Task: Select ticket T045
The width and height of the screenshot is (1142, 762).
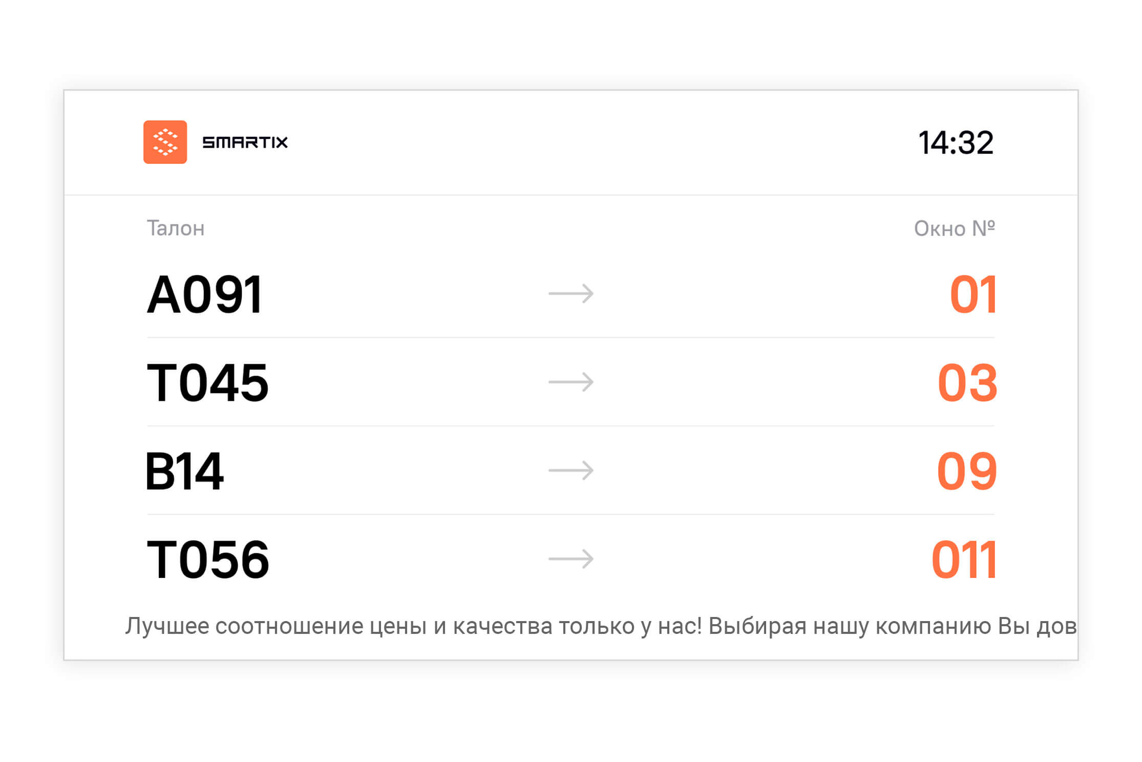Action: coord(207,382)
